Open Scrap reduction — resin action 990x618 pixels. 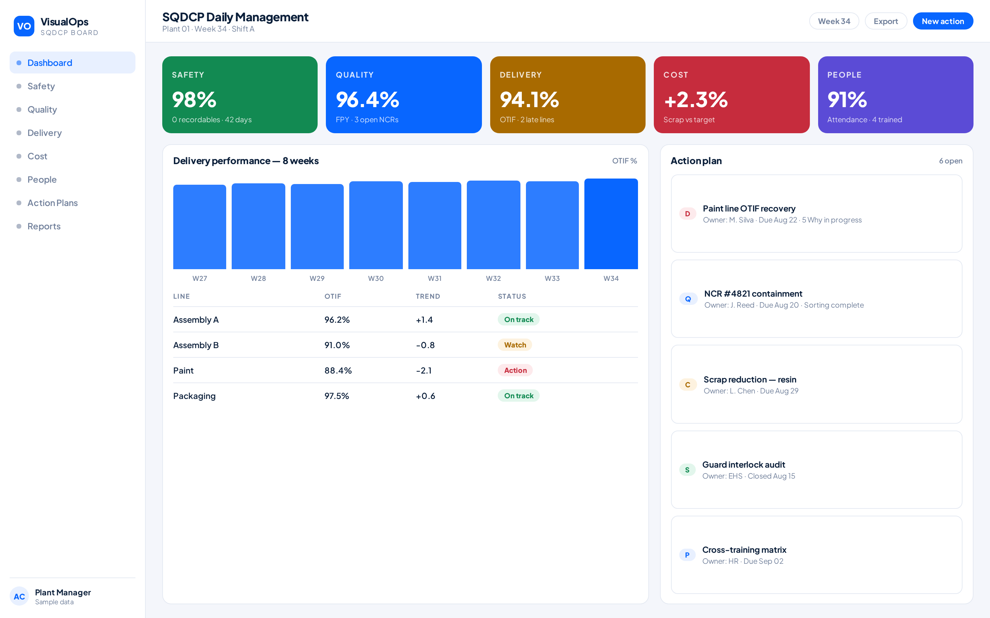click(816, 384)
